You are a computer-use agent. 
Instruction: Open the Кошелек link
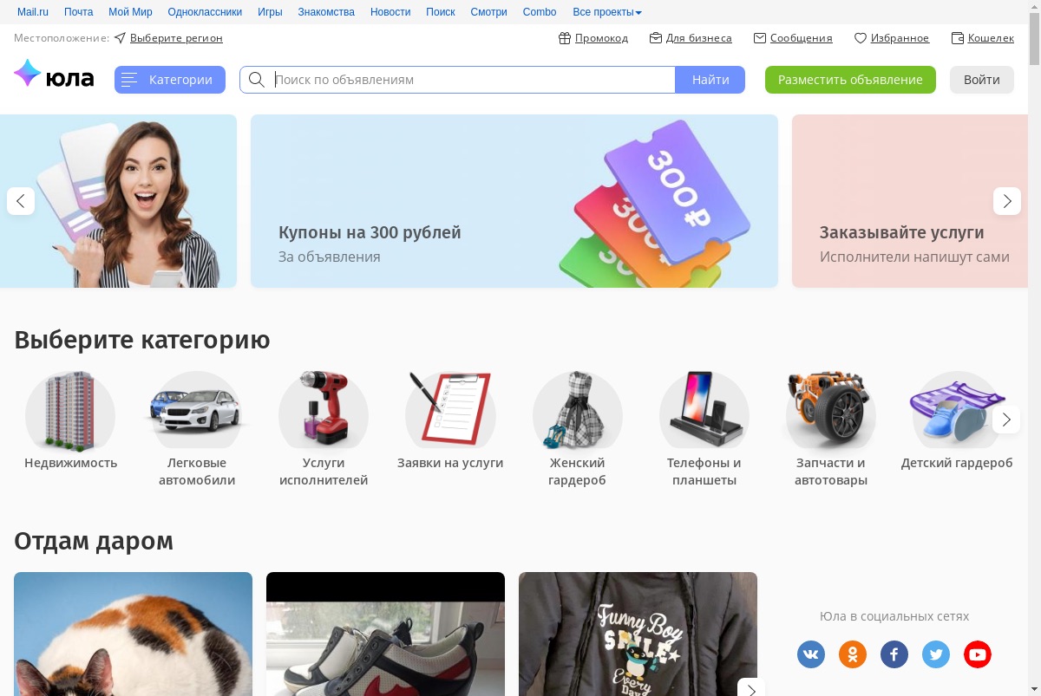point(991,38)
